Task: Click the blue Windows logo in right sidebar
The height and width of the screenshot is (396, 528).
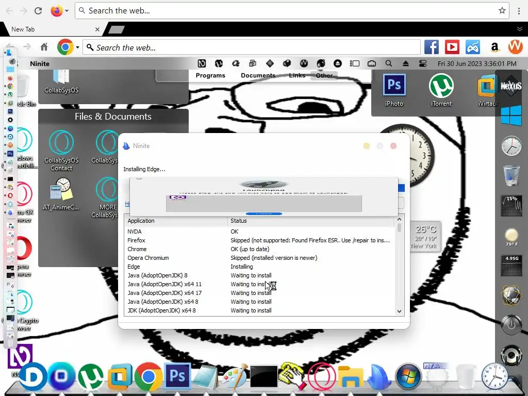Action: coord(511,115)
